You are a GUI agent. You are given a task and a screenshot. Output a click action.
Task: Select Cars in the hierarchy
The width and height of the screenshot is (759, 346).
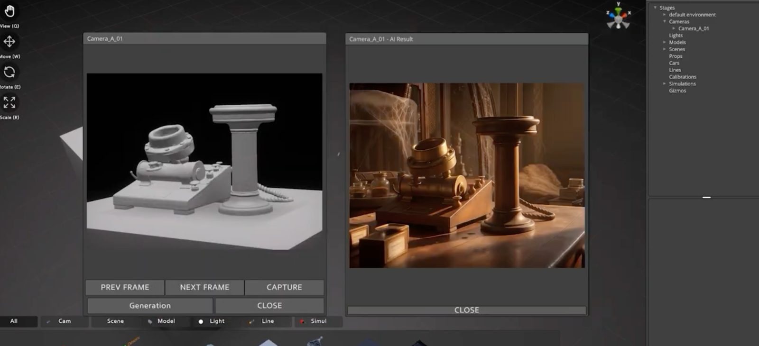pos(674,63)
